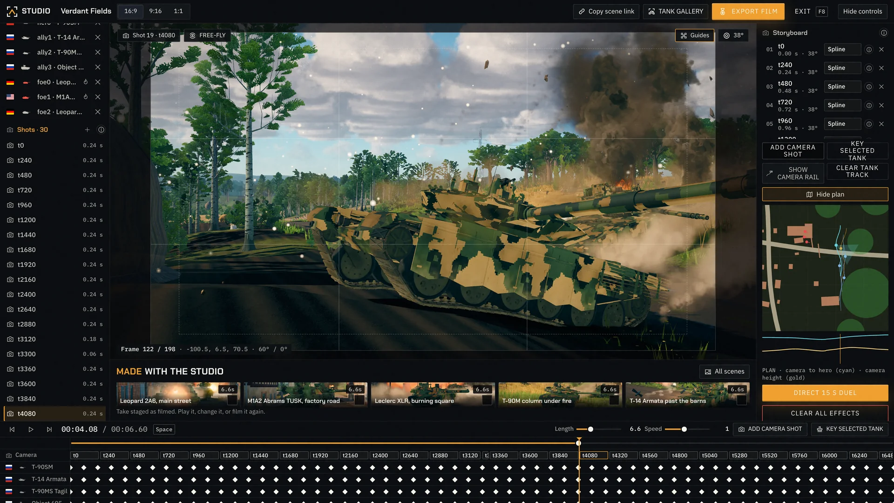Add a new shot with the plus icon
Screen dimensions: 894x503
tap(87, 130)
